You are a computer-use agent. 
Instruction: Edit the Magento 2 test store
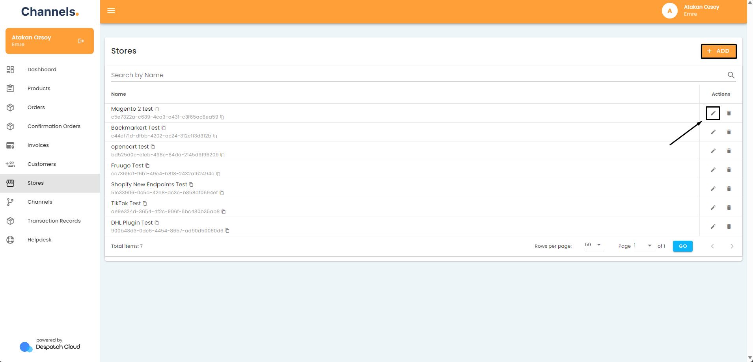click(x=713, y=113)
